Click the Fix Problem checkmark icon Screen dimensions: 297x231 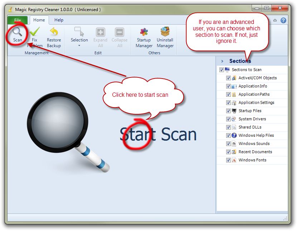point(35,32)
